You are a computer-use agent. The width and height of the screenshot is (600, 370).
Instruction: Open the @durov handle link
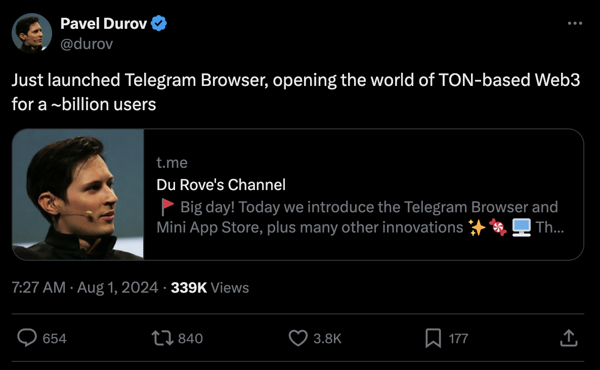[87, 44]
